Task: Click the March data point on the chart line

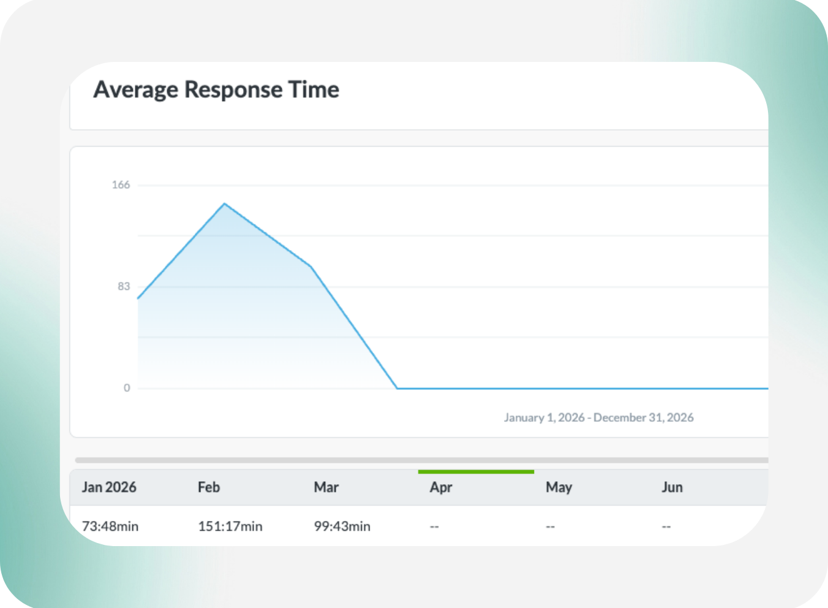Action: pos(311,266)
